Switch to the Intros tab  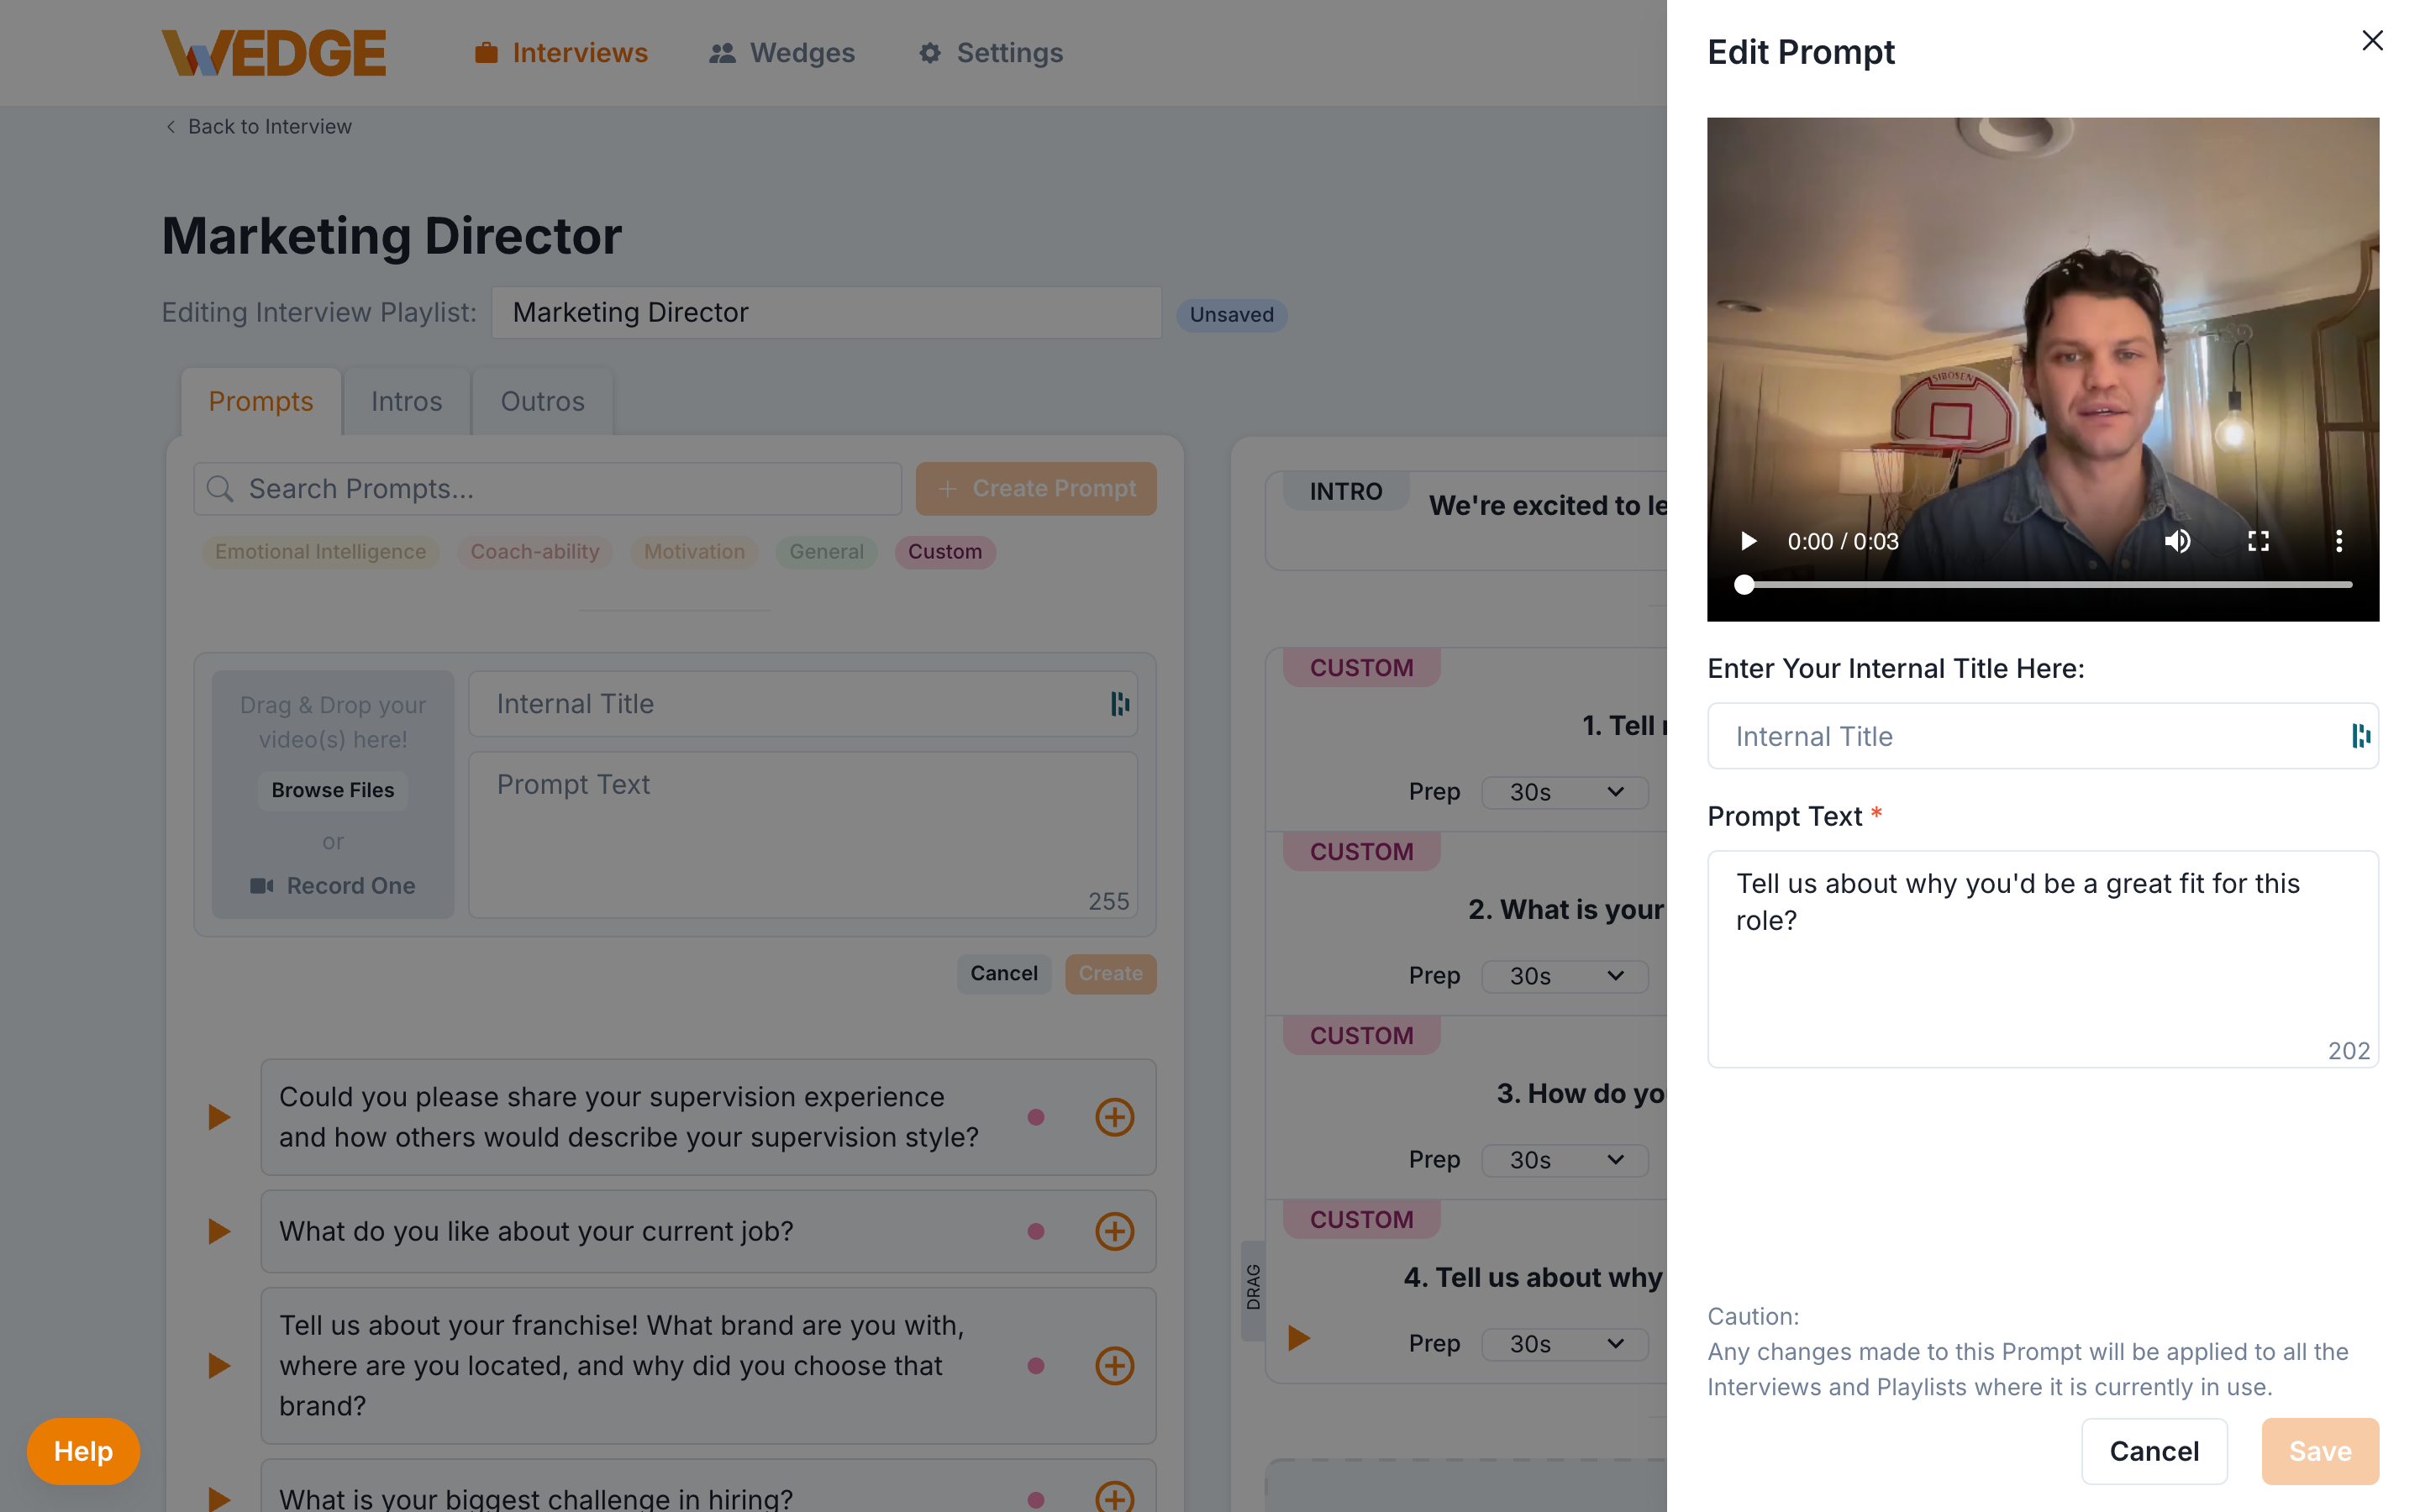406,401
